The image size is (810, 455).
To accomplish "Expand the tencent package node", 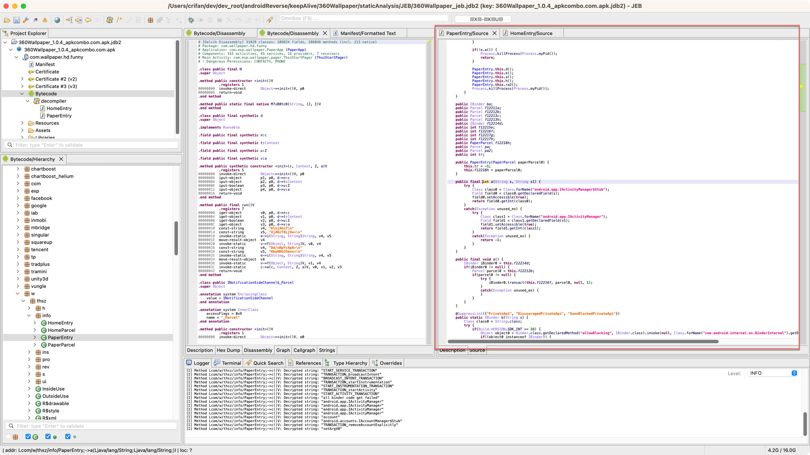I will tap(18, 250).
